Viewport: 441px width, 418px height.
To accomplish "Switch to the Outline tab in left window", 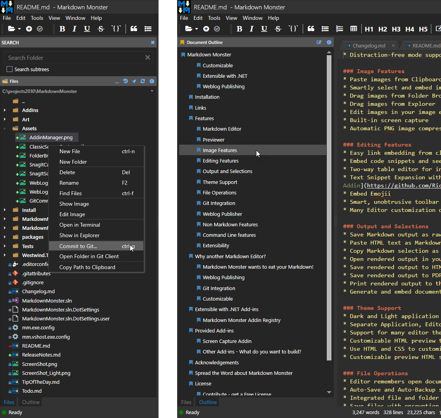I will [31, 402].
